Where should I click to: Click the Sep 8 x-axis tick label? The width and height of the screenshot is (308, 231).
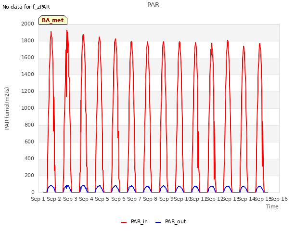tap(150, 199)
